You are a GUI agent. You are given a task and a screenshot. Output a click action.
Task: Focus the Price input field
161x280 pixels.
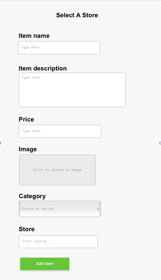coord(60,131)
